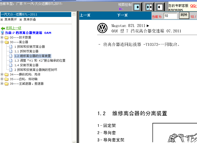Screen dimensions: 197x143
Task: Click the current page number input field
Action: tap(171, 16)
